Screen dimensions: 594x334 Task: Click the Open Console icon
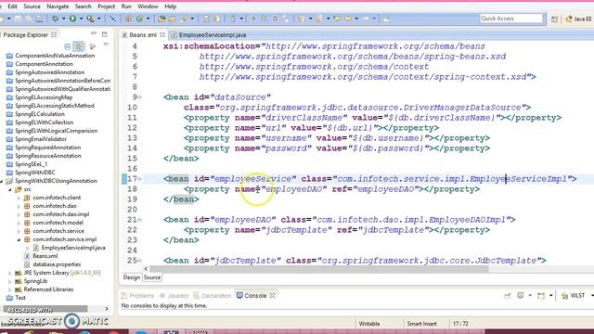pos(541,296)
